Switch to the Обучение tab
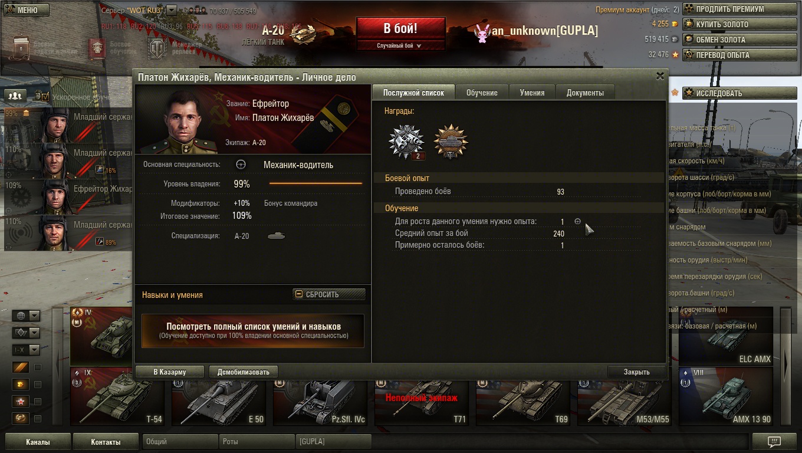This screenshot has height=453, width=802. coord(482,93)
